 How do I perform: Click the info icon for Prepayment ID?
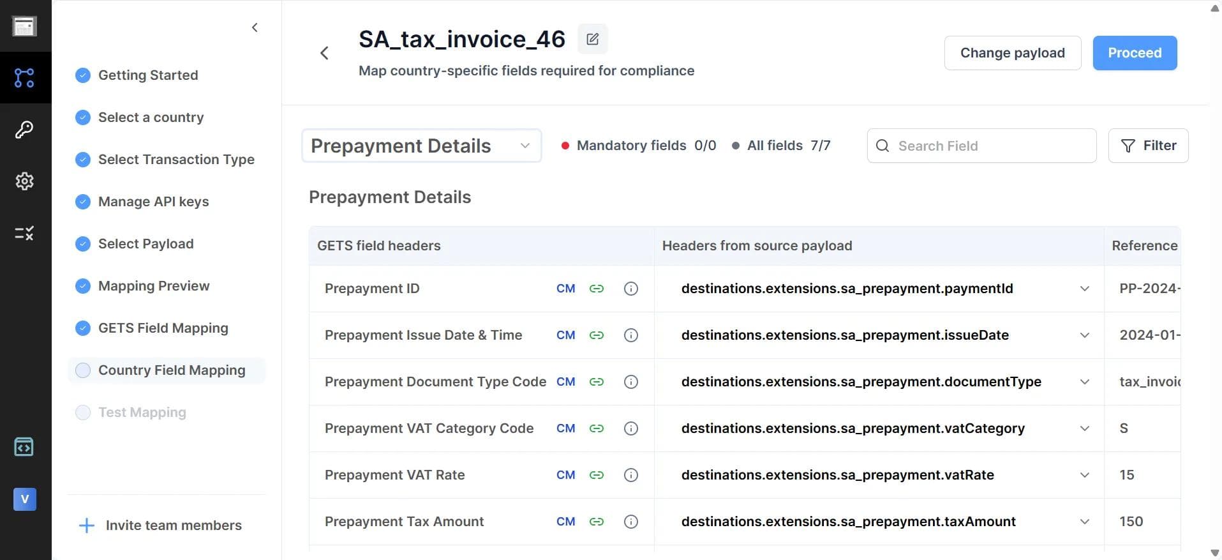tap(630, 289)
